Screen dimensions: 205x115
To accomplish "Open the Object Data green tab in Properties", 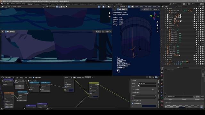I will (162, 98).
